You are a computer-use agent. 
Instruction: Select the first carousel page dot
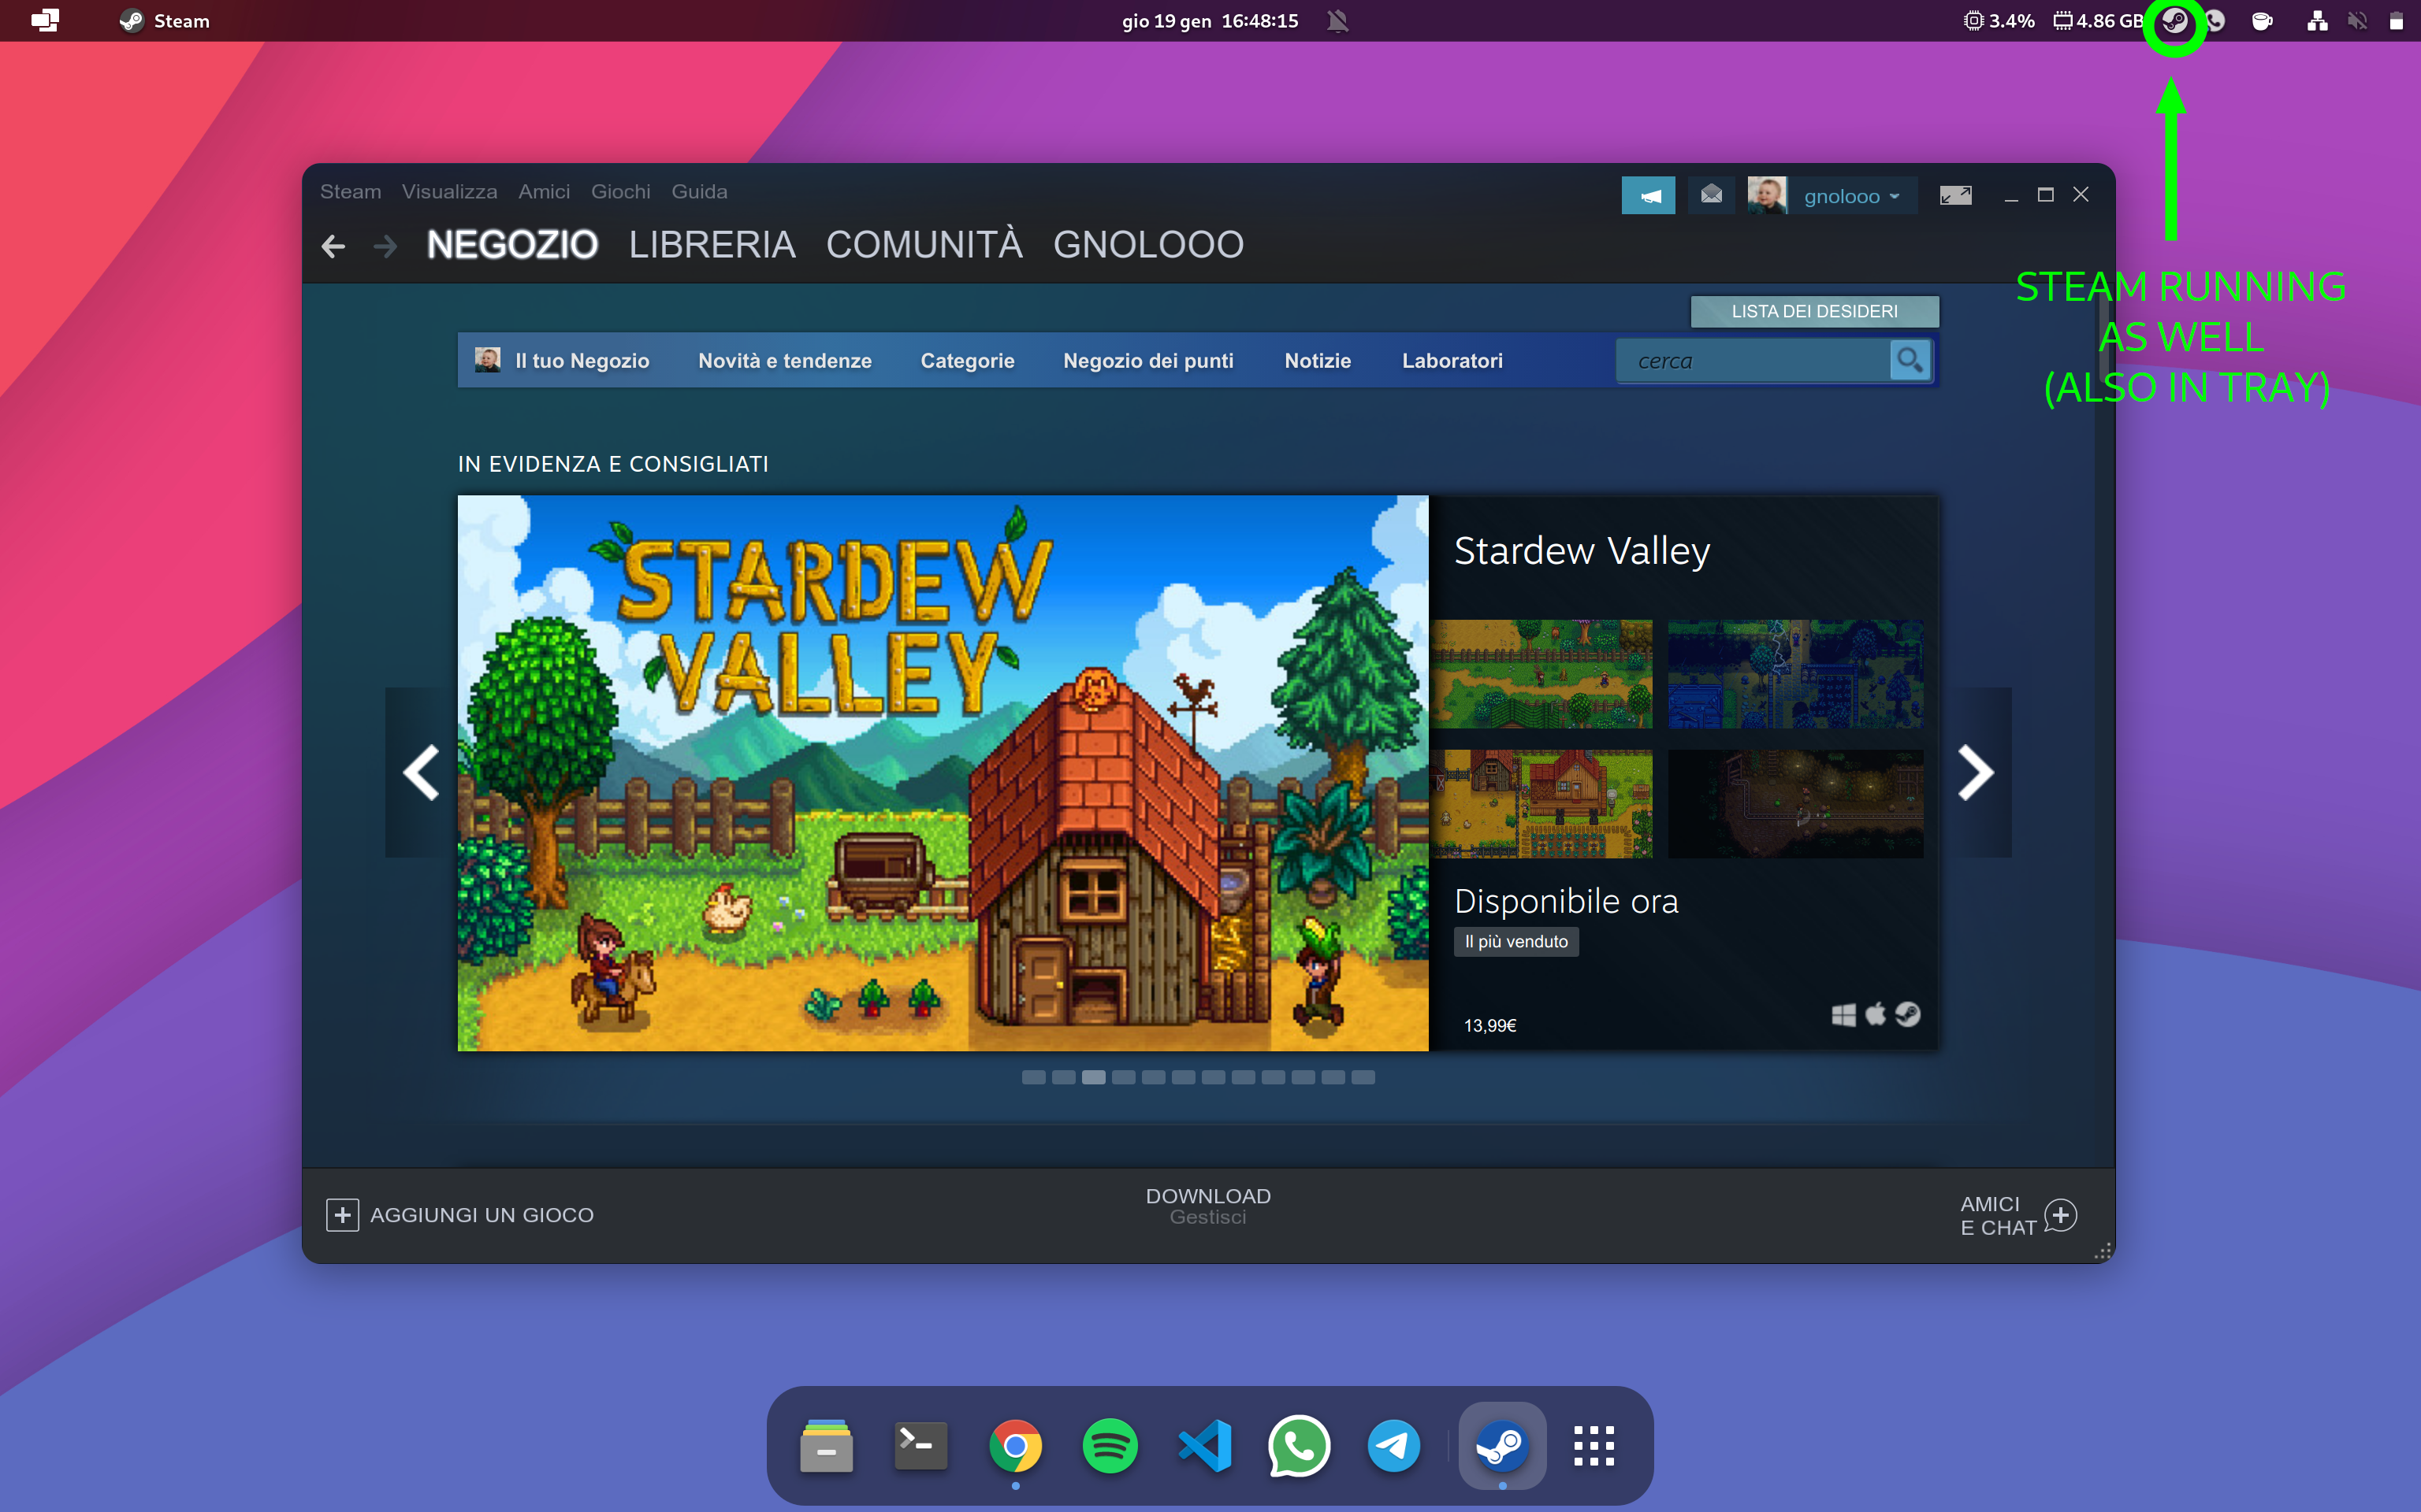point(1033,1077)
